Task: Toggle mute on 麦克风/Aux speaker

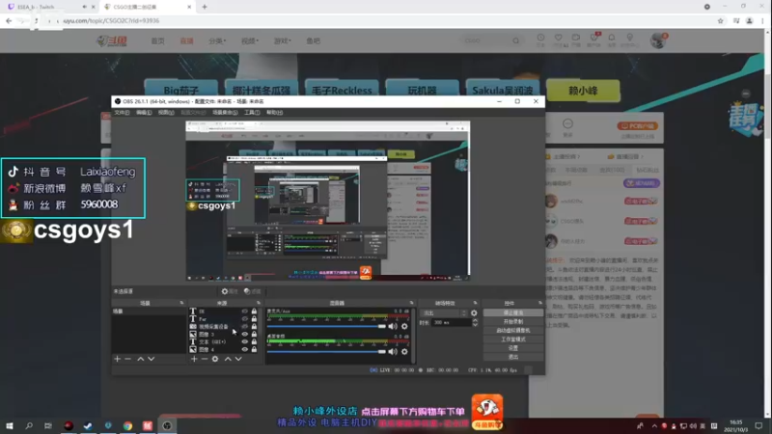Action: point(393,326)
